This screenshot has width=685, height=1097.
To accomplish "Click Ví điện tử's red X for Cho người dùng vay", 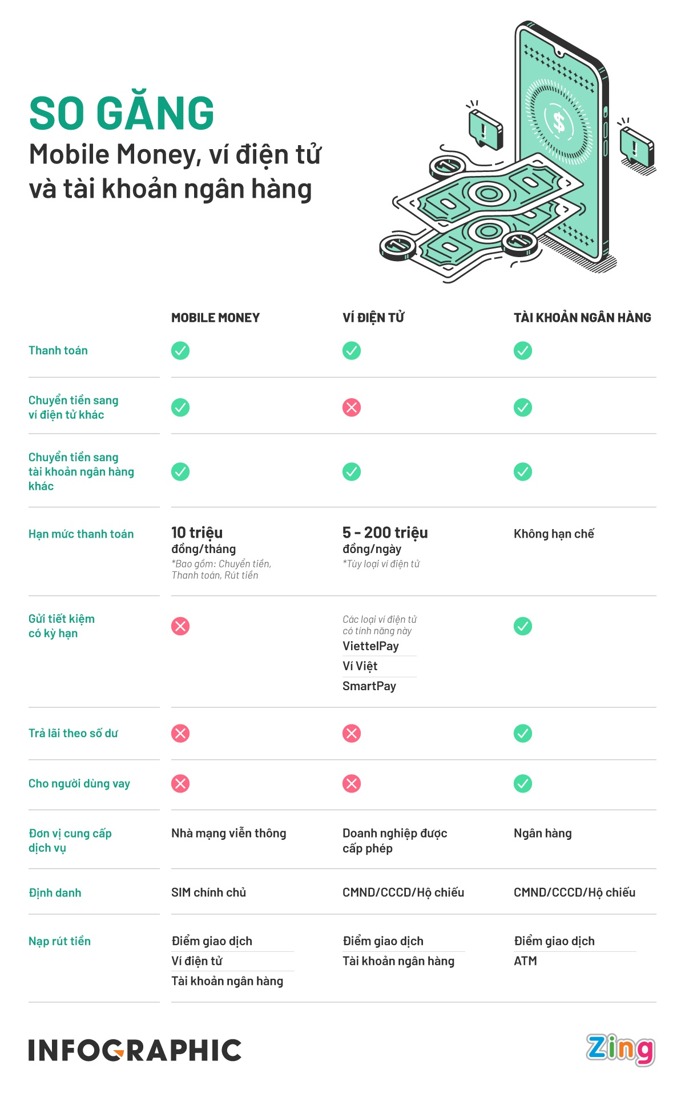I will 352,783.
